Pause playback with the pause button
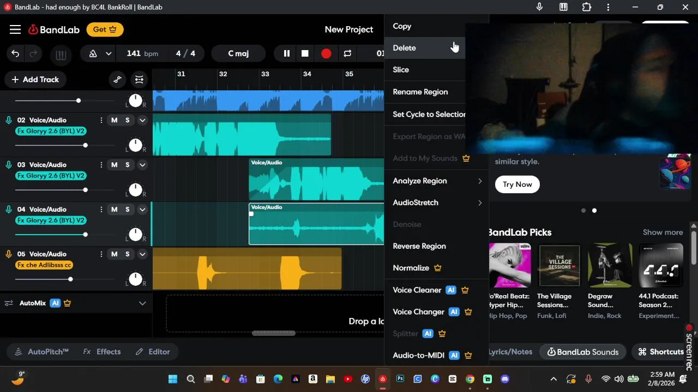This screenshot has width=698, height=392. click(286, 53)
